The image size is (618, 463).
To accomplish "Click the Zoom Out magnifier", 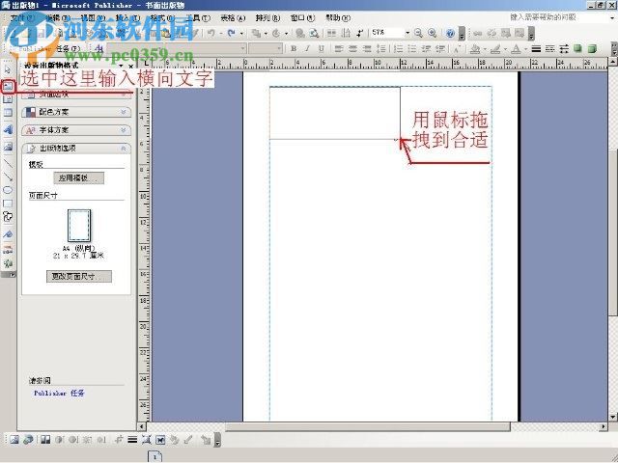I will 418,33.
